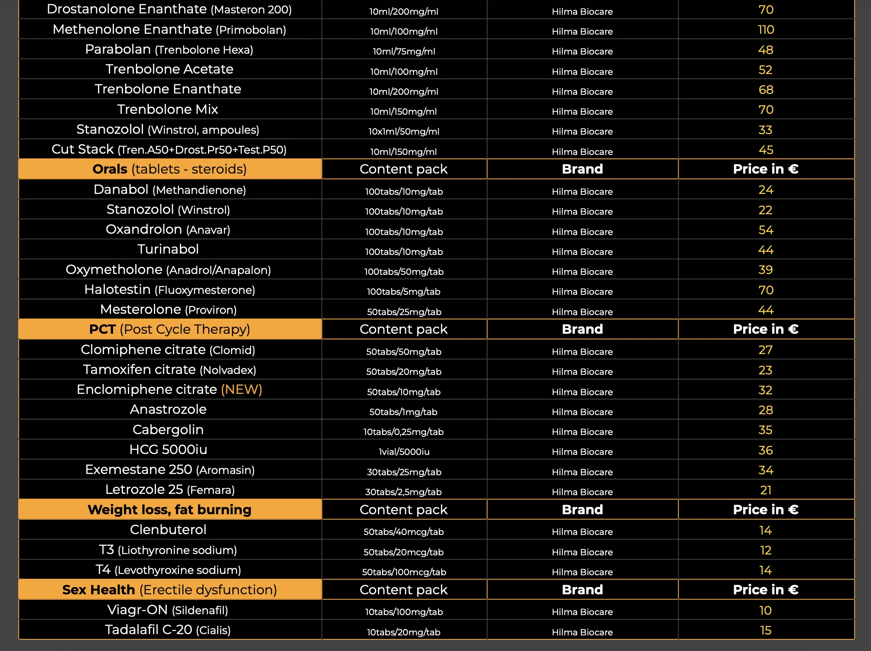Click 'Tamoxifen citrate (Nolvadex)' product name

pos(170,370)
